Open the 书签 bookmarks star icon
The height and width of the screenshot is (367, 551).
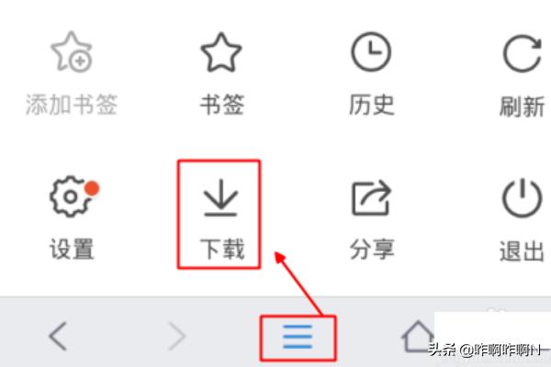point(221,52)
